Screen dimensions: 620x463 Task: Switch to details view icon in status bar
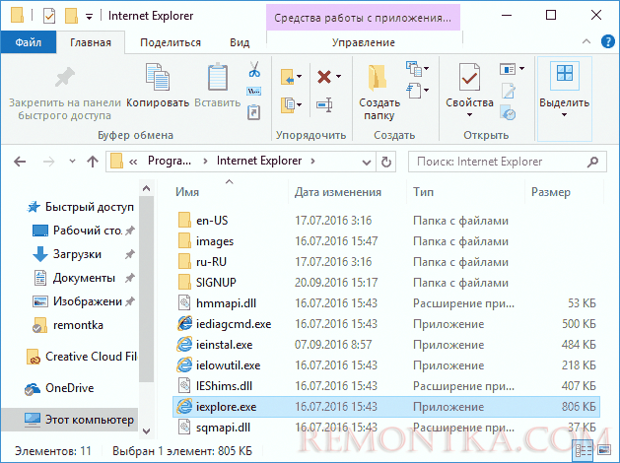tap(584, 450)
